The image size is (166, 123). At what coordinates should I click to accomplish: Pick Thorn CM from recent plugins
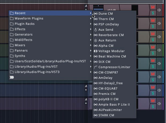(114, 19)
